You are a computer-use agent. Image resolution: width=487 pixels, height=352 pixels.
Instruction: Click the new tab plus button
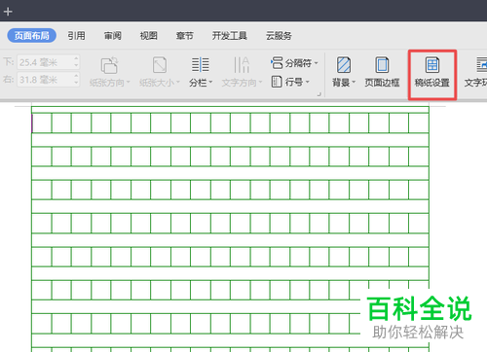(x=8, y=12)
